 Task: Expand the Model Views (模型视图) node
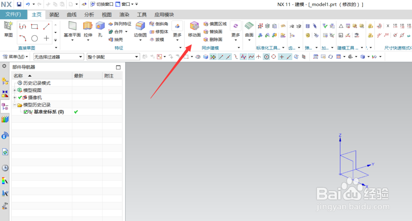point(15,90)
